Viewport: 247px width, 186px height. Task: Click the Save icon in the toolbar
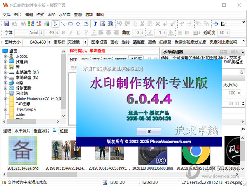coord(7,23)
